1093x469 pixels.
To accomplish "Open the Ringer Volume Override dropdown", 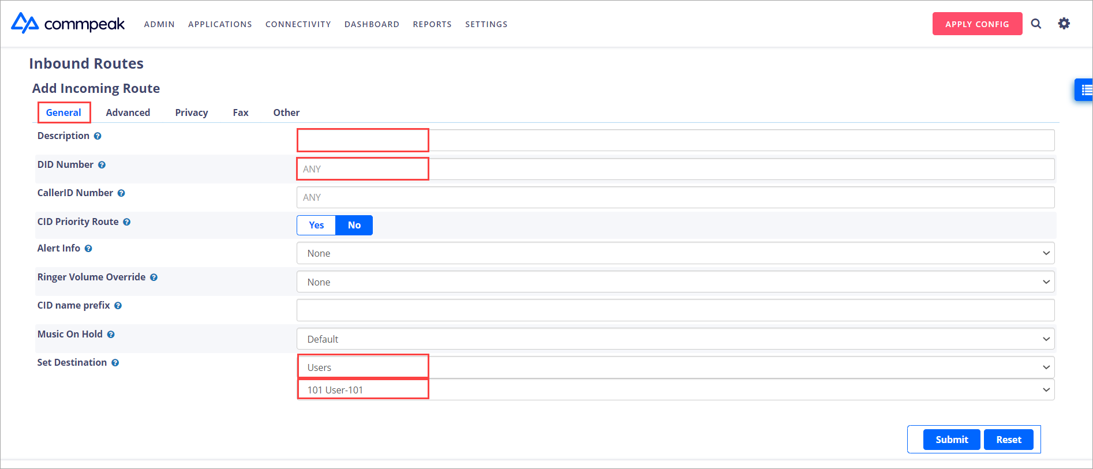I will click(x=675, y=282).
